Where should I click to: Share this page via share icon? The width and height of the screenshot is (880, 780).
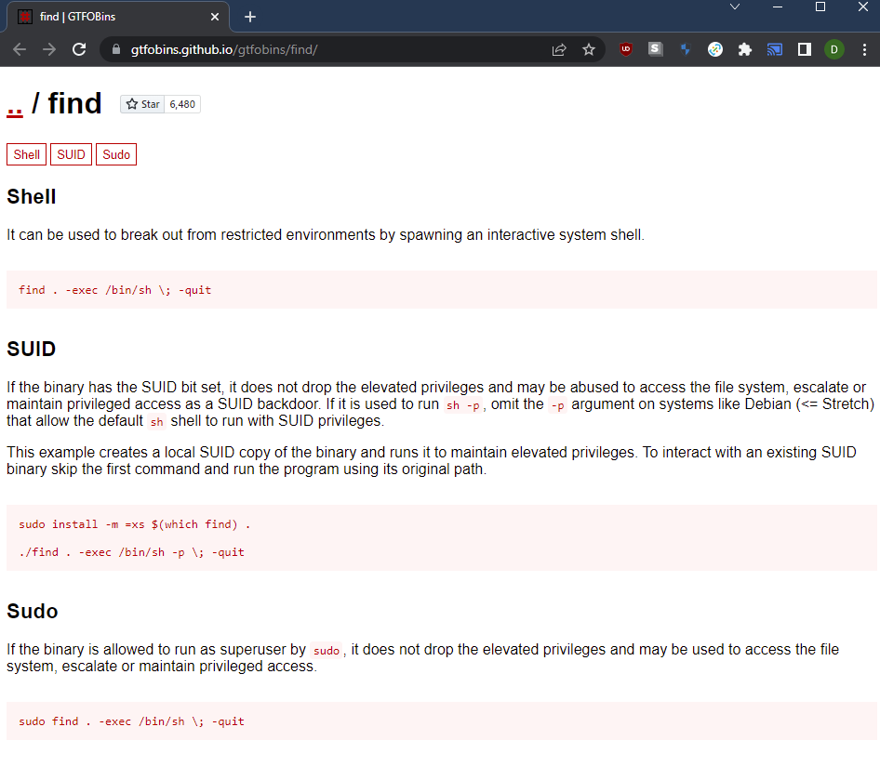559,50
